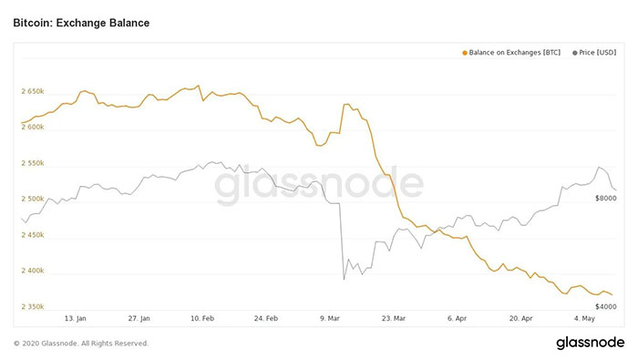Click the $4000 price axis label
The height and width of the screenshot is (359, 638).
[x=606, y=307]
